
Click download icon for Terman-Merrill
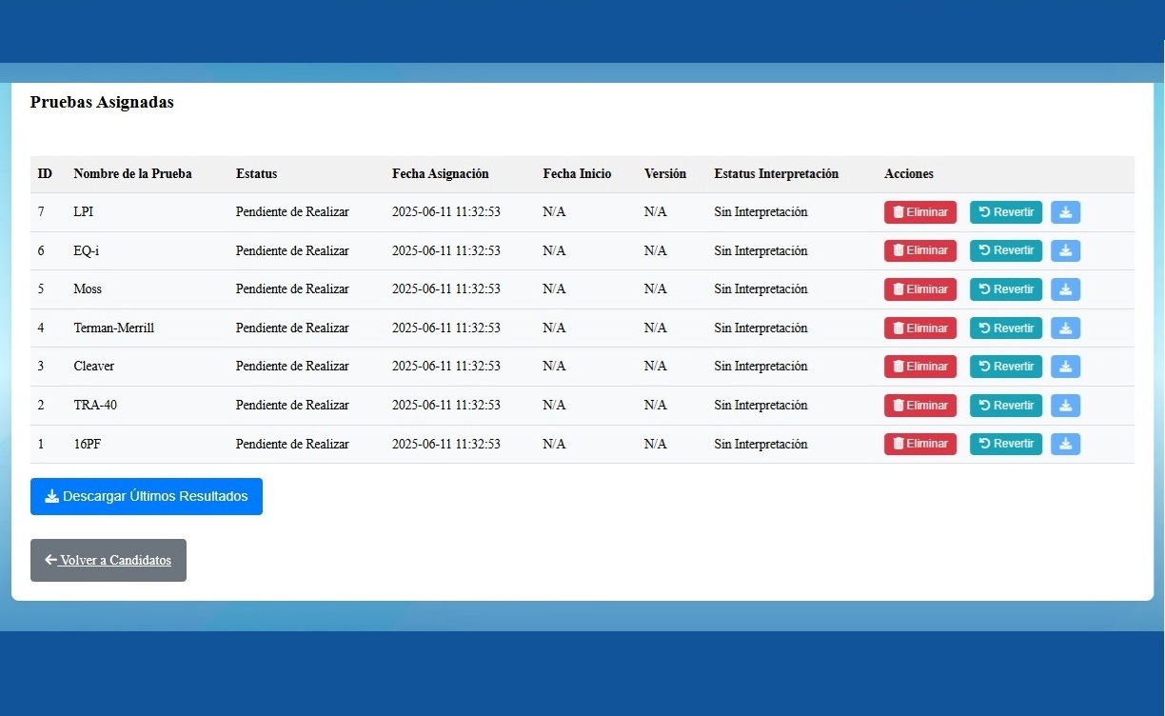pos(1065,328)
